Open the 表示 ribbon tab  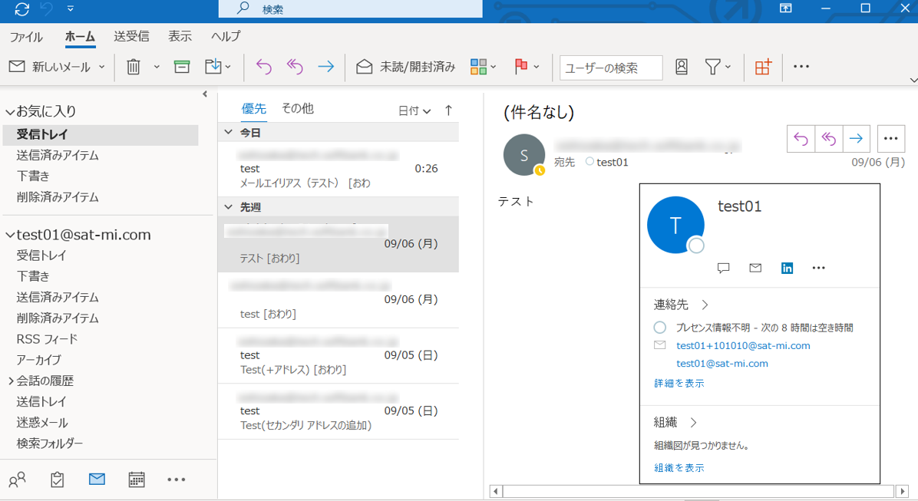tap(180, 36)
